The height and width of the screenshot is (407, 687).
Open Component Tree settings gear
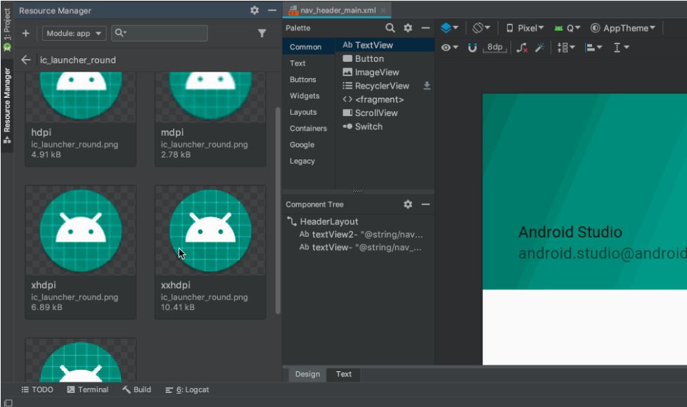click(408, 204)
